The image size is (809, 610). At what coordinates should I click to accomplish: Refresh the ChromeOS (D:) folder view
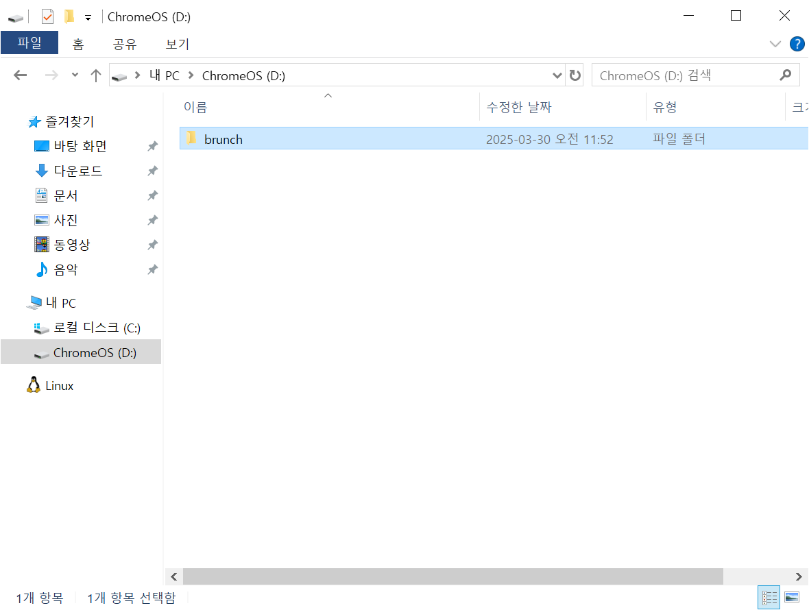coord(575,75)
